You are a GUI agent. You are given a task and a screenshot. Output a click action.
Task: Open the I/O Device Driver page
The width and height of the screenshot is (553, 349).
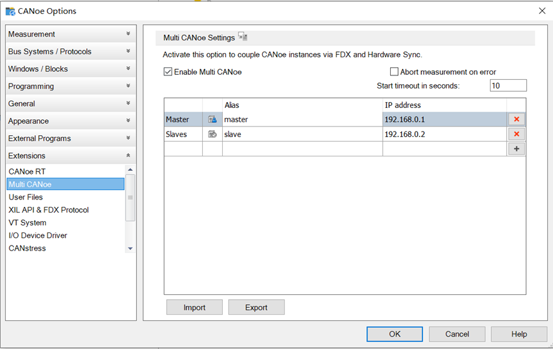tap(66, 235)
